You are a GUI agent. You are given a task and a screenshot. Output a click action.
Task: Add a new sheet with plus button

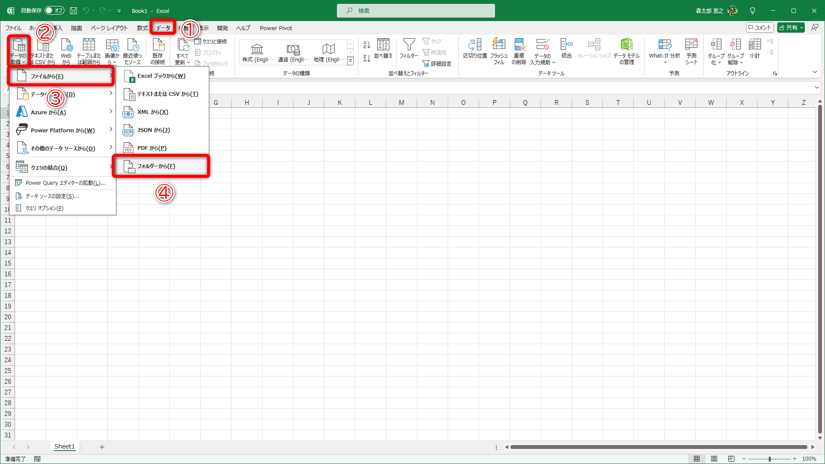(102, 447)
